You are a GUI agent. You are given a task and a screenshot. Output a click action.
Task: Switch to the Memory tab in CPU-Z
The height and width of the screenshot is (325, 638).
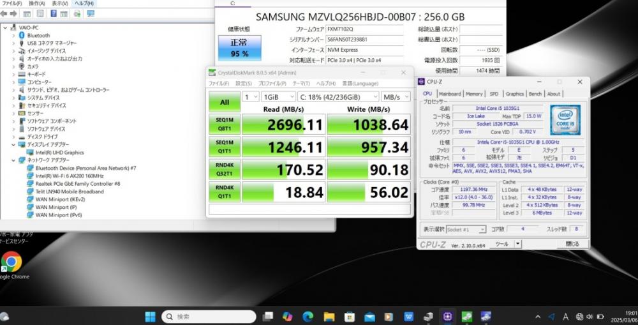(x=474, y=94)
